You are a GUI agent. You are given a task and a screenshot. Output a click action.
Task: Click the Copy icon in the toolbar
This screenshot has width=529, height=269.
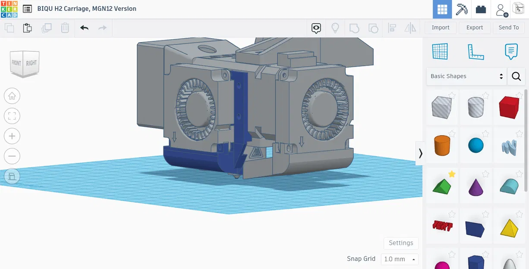(9, 28)
